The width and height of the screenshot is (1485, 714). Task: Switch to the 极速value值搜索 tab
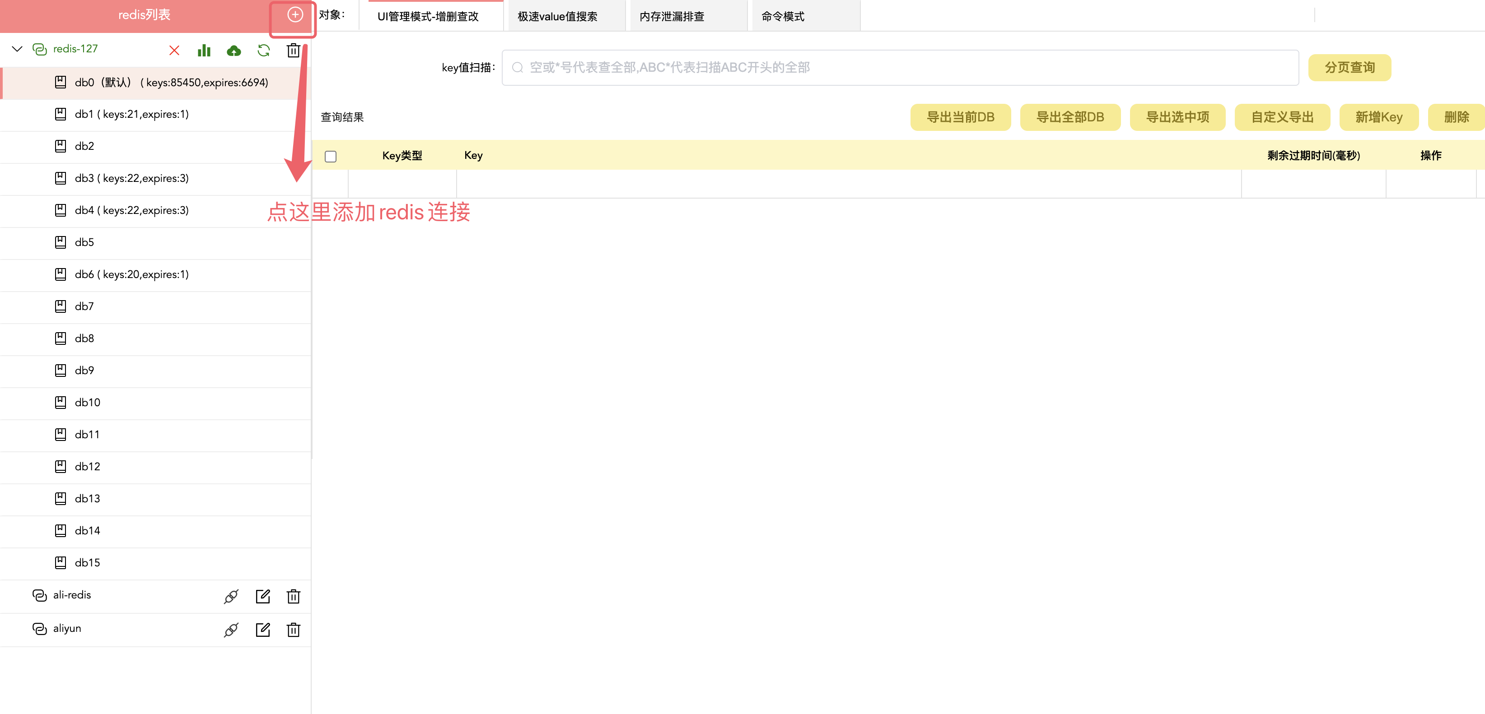[557, 16]
